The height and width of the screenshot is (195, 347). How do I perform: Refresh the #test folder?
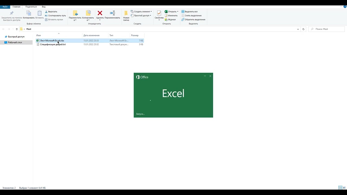tap(303, 29)
